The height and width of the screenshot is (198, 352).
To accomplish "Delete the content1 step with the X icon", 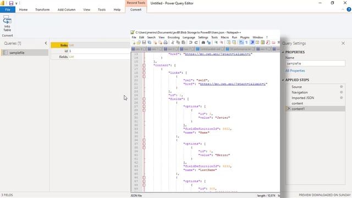I will pos(289,109).
